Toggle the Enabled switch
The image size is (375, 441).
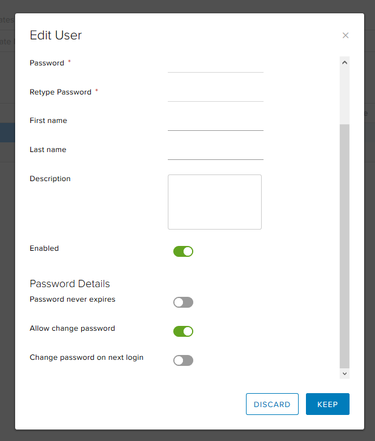pos(183,251)
